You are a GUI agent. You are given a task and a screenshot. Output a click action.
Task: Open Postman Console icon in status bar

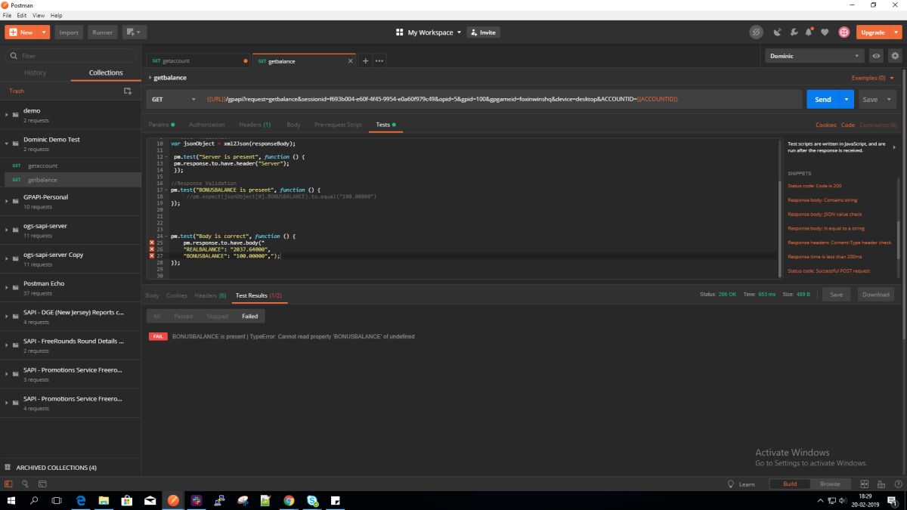click(x=42, y=484)
